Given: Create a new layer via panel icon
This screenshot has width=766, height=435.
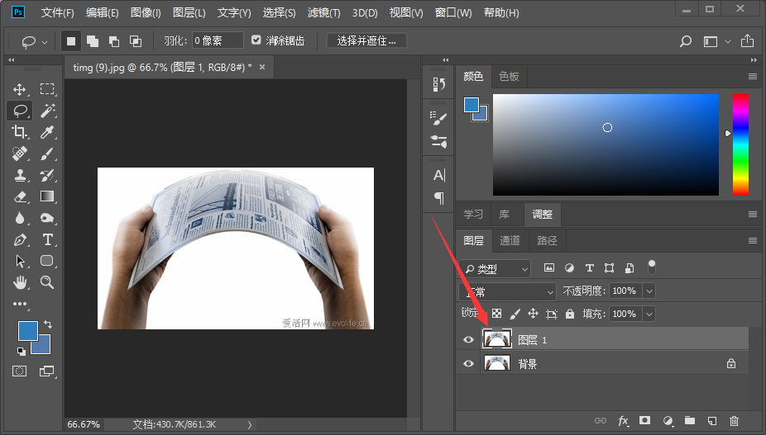Looking at the screenshot, I should click(x=711, y=421).
